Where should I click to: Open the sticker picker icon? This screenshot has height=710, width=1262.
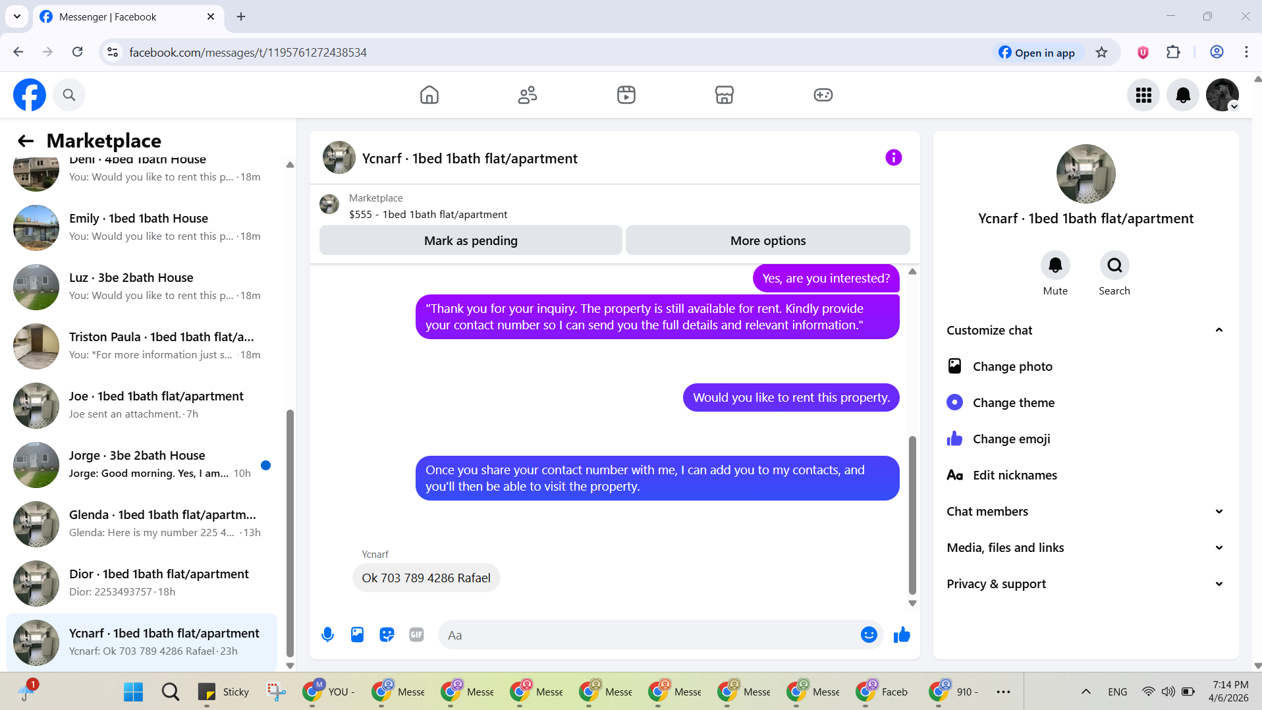point(387,634)
